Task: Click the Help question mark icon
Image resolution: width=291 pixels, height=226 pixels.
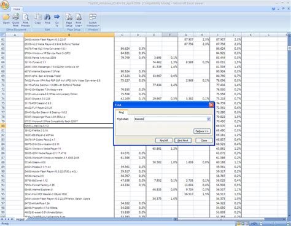Action: click(x=273, y=9)
